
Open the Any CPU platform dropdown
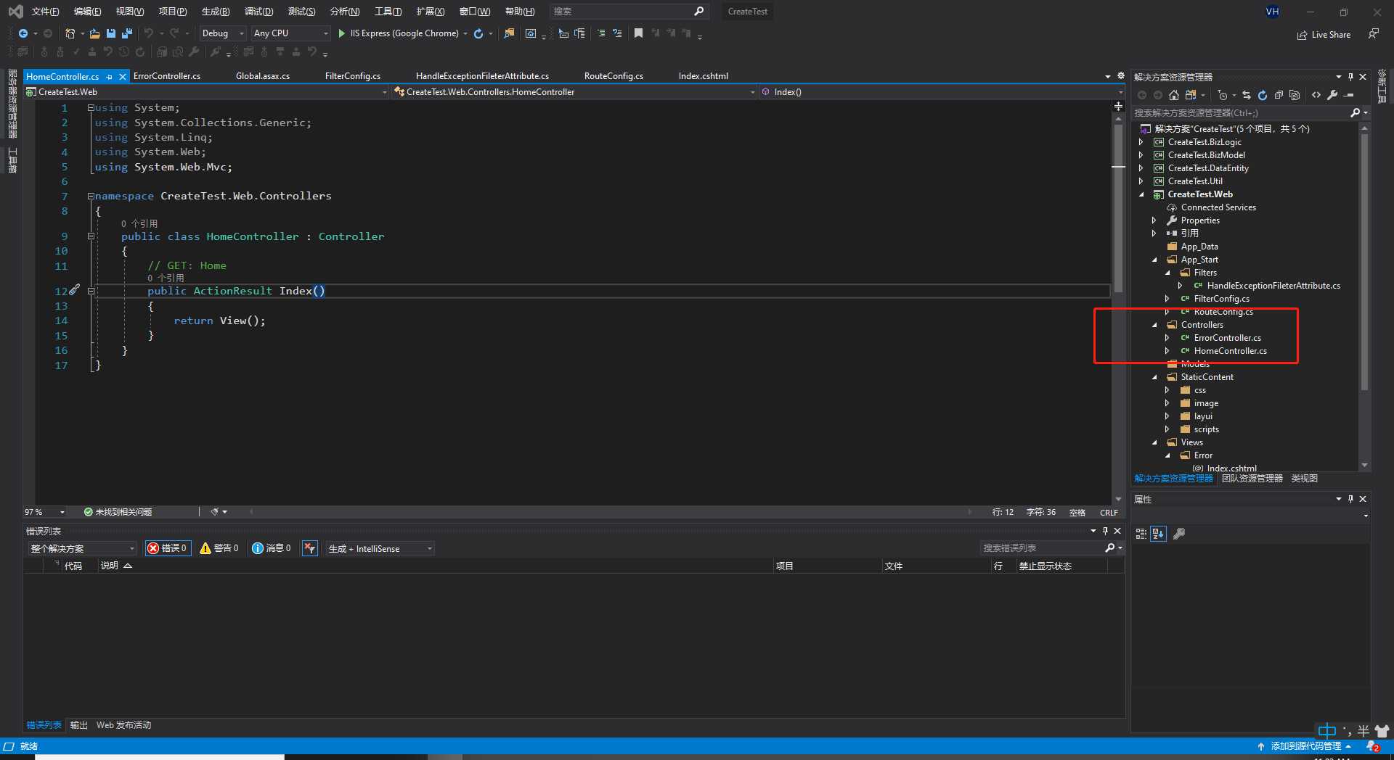[290, 33]
